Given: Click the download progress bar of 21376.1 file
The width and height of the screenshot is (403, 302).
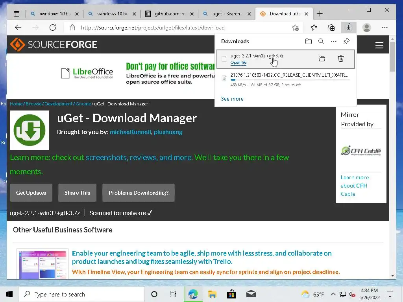Looking at the screenshot, I should pyautogui.click(x=290, y=80).
